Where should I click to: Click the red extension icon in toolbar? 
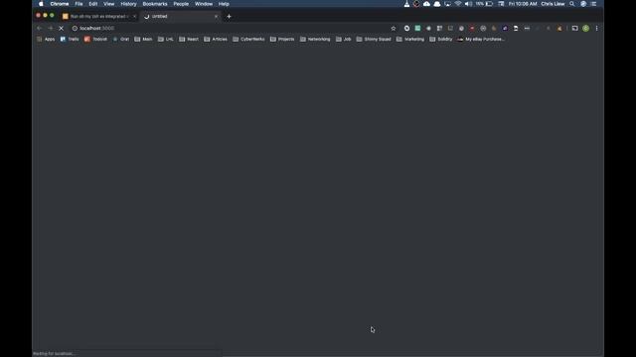click(x=472, y=29)
